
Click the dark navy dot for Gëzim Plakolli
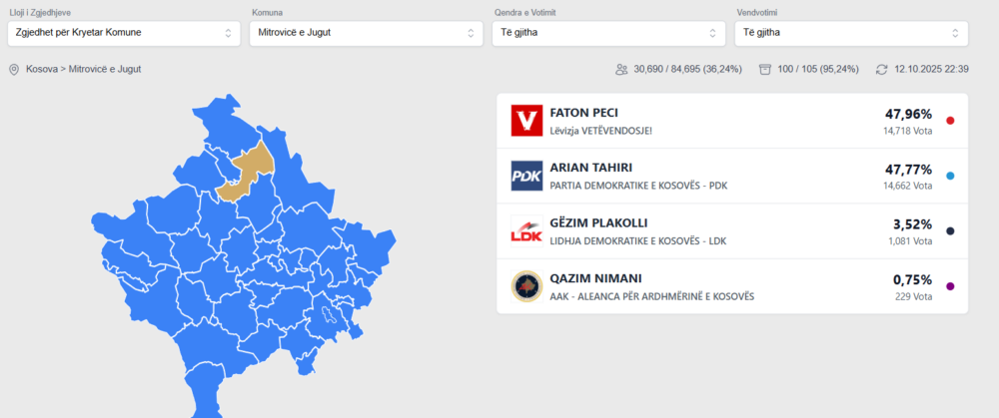[949, 231]
